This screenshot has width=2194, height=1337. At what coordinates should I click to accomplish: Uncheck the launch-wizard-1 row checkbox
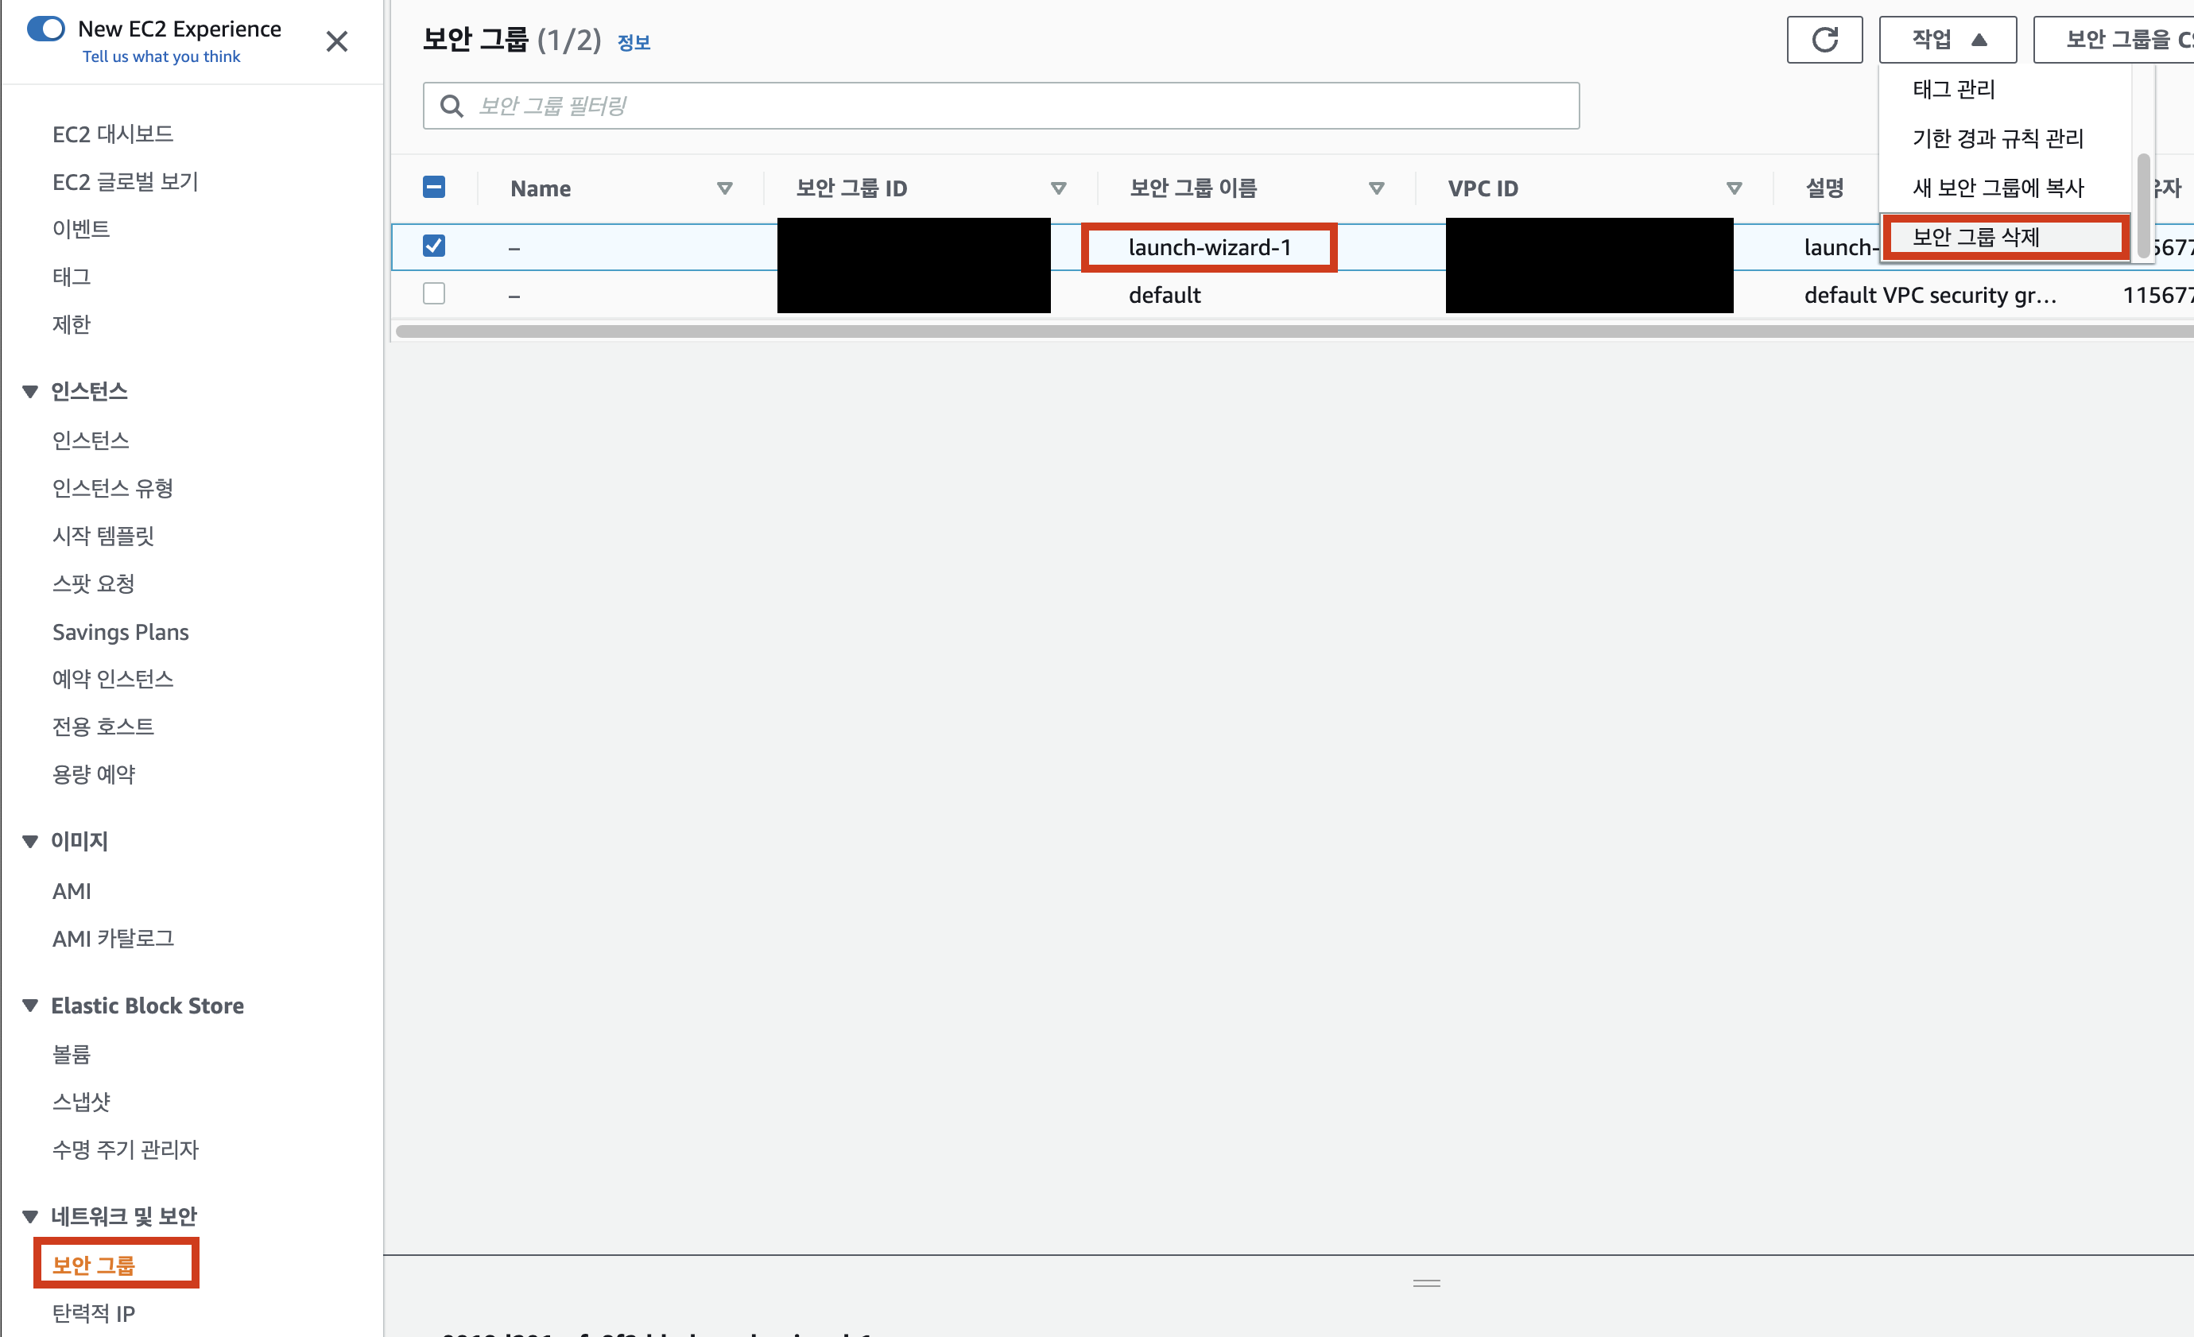click(434, 246)
